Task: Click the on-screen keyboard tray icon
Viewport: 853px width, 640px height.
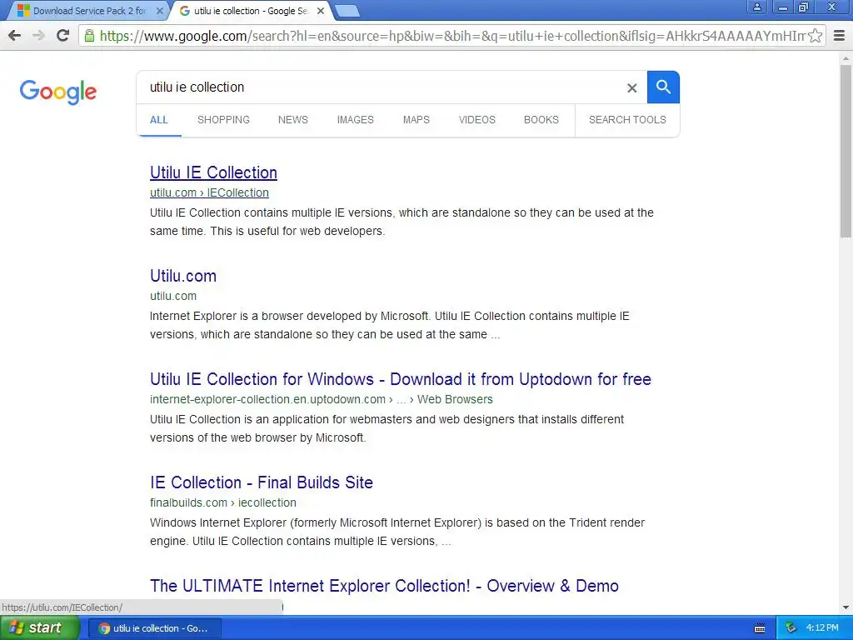Action: tap(760, 628)
